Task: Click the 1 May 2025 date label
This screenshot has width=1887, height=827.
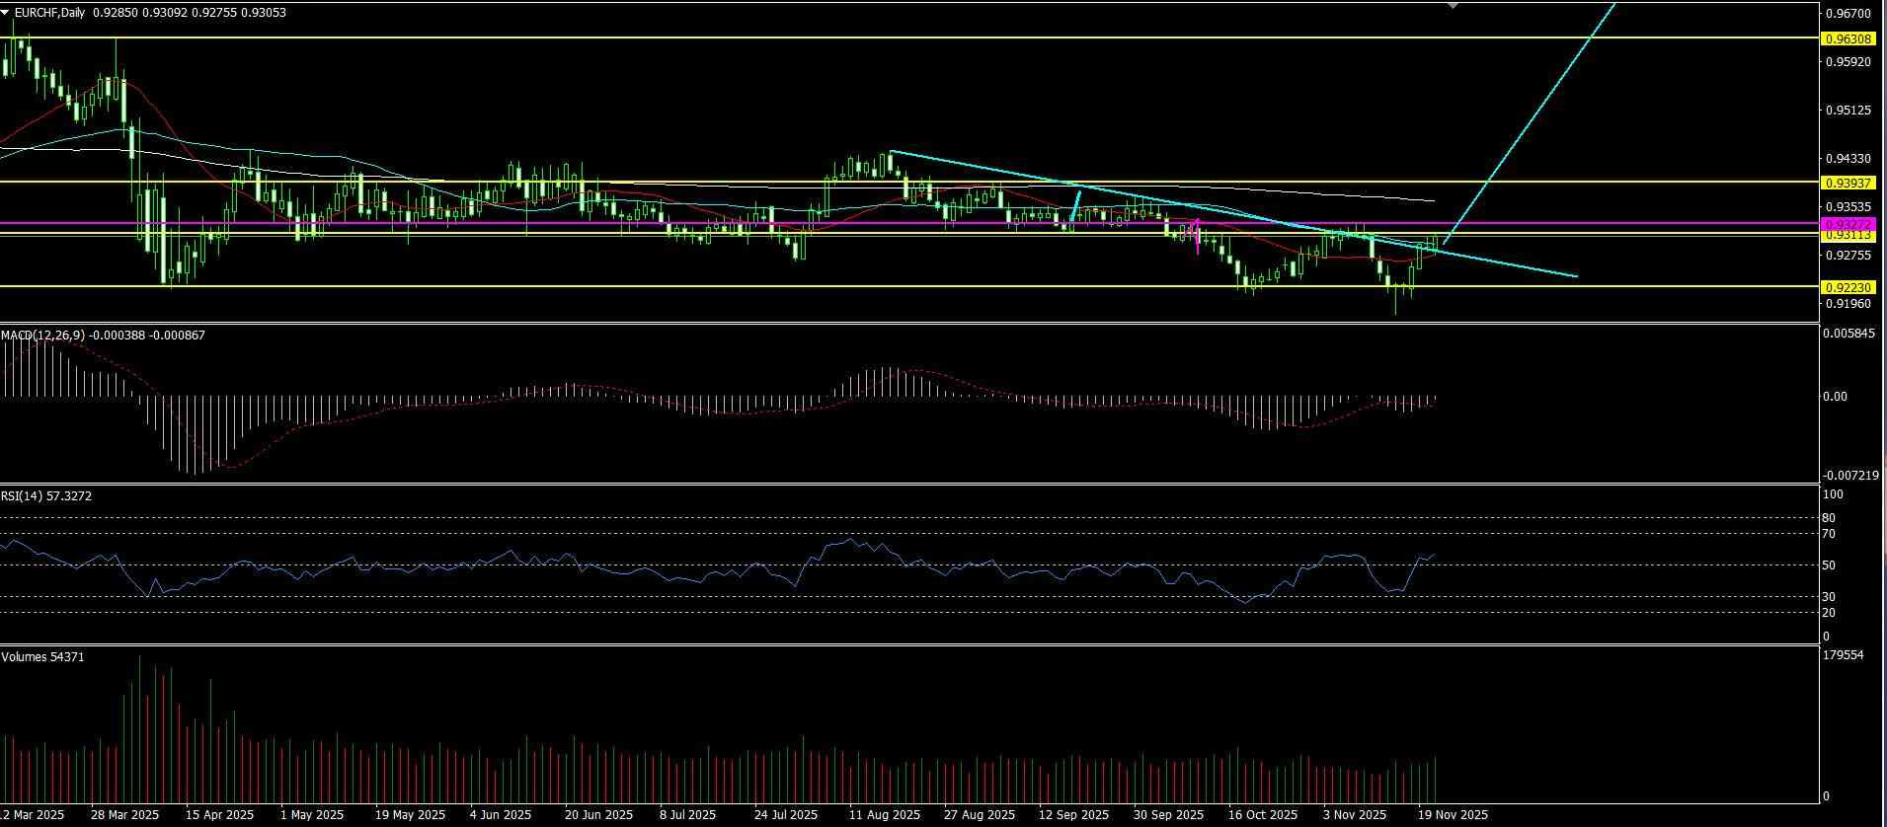Action: click(x=312, y=815)
